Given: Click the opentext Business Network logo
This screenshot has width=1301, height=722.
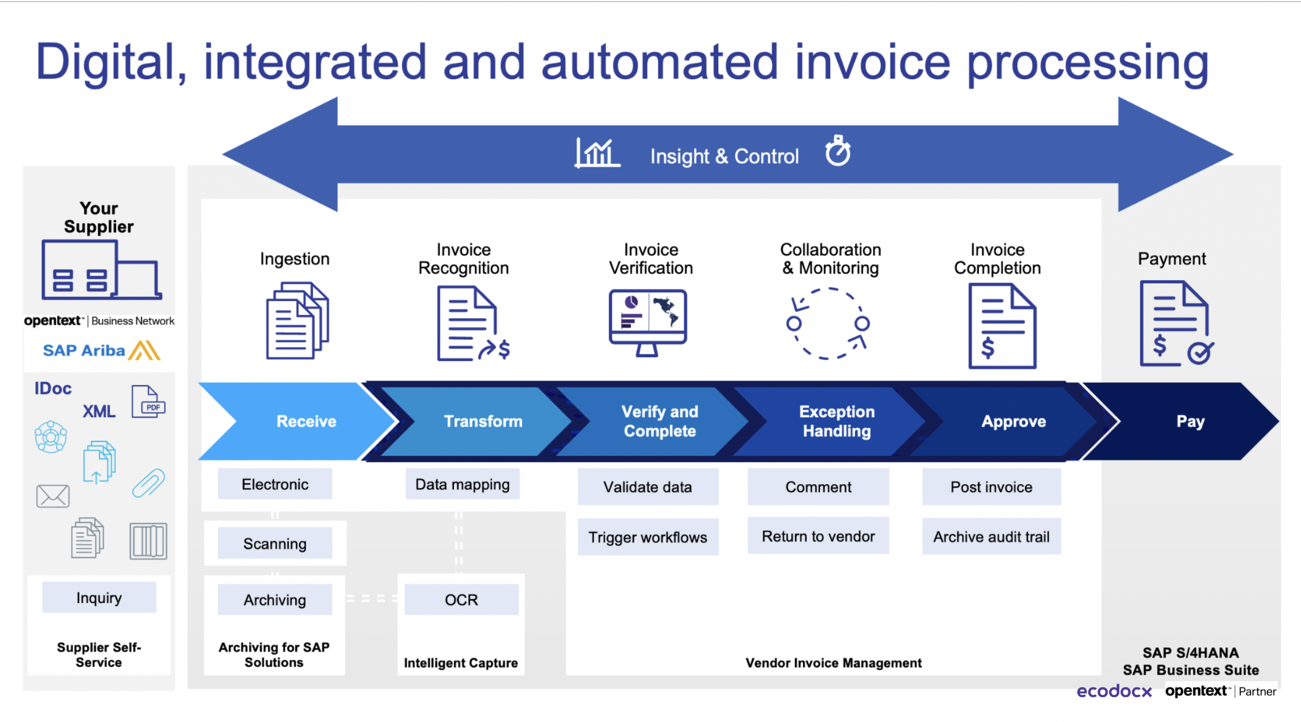Looking at the screenshot, I should [99, 320].
